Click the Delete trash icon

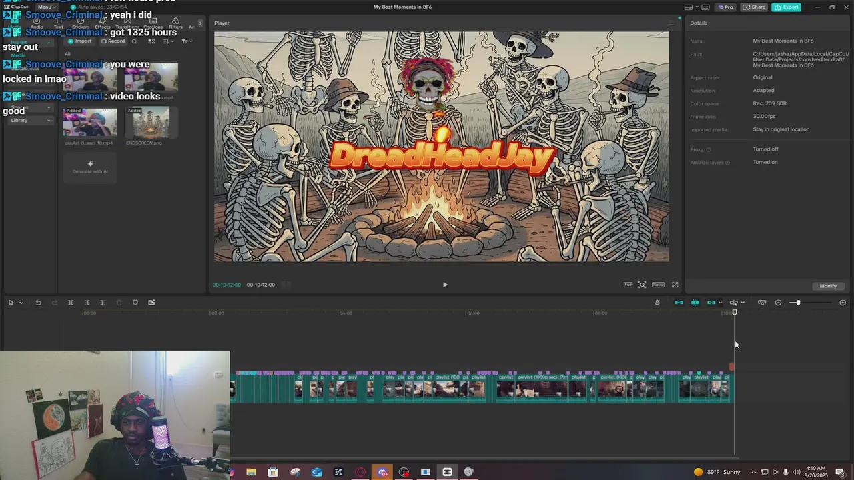(x=119, y=303)
